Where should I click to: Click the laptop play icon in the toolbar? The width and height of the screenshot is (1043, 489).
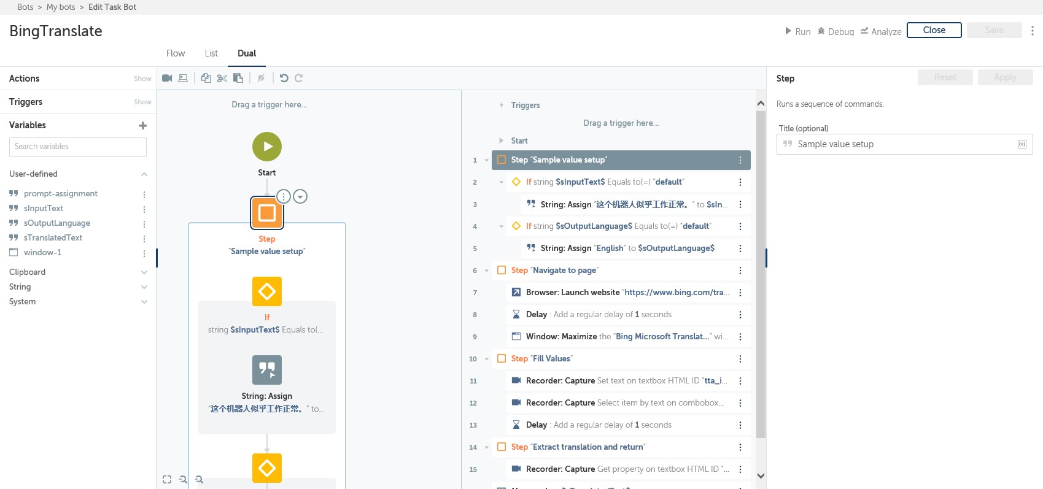(183, 78)
